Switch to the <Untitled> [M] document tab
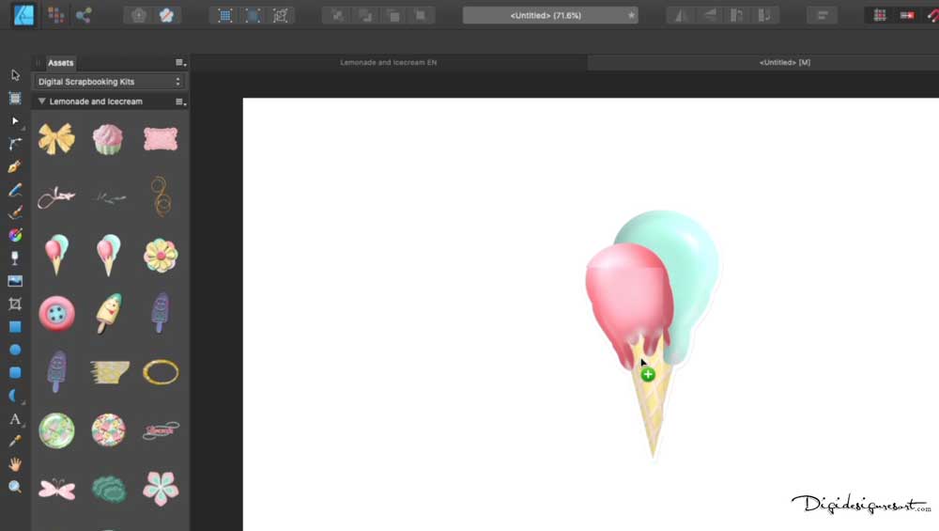The height and width of the screenshot is (531, 939). (784, 62)
